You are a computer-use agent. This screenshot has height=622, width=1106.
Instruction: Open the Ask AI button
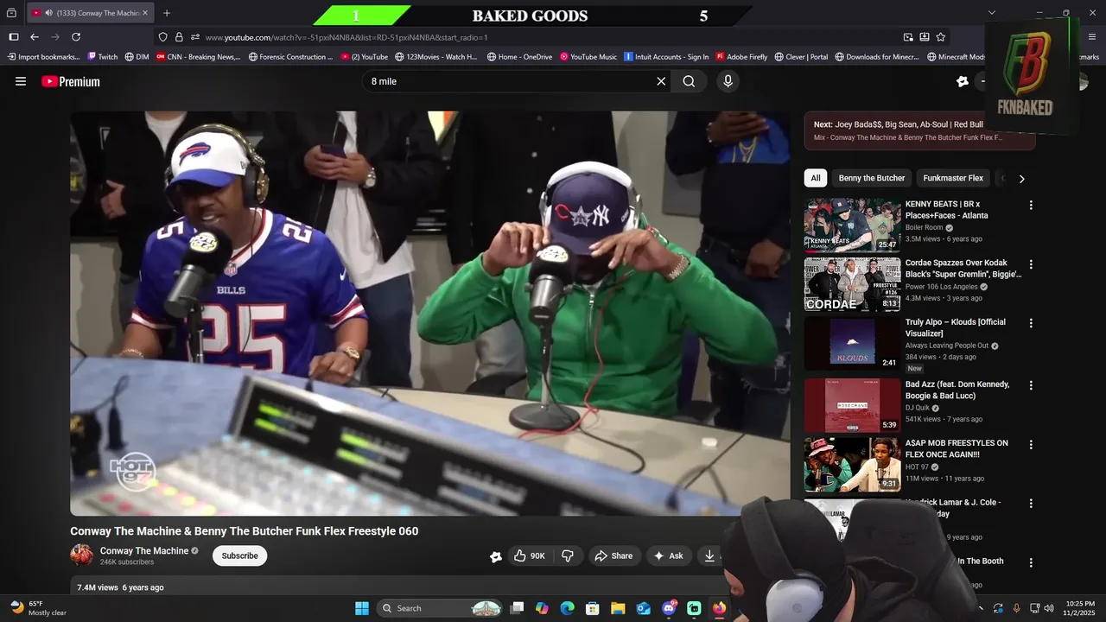(x=668, y=555)
